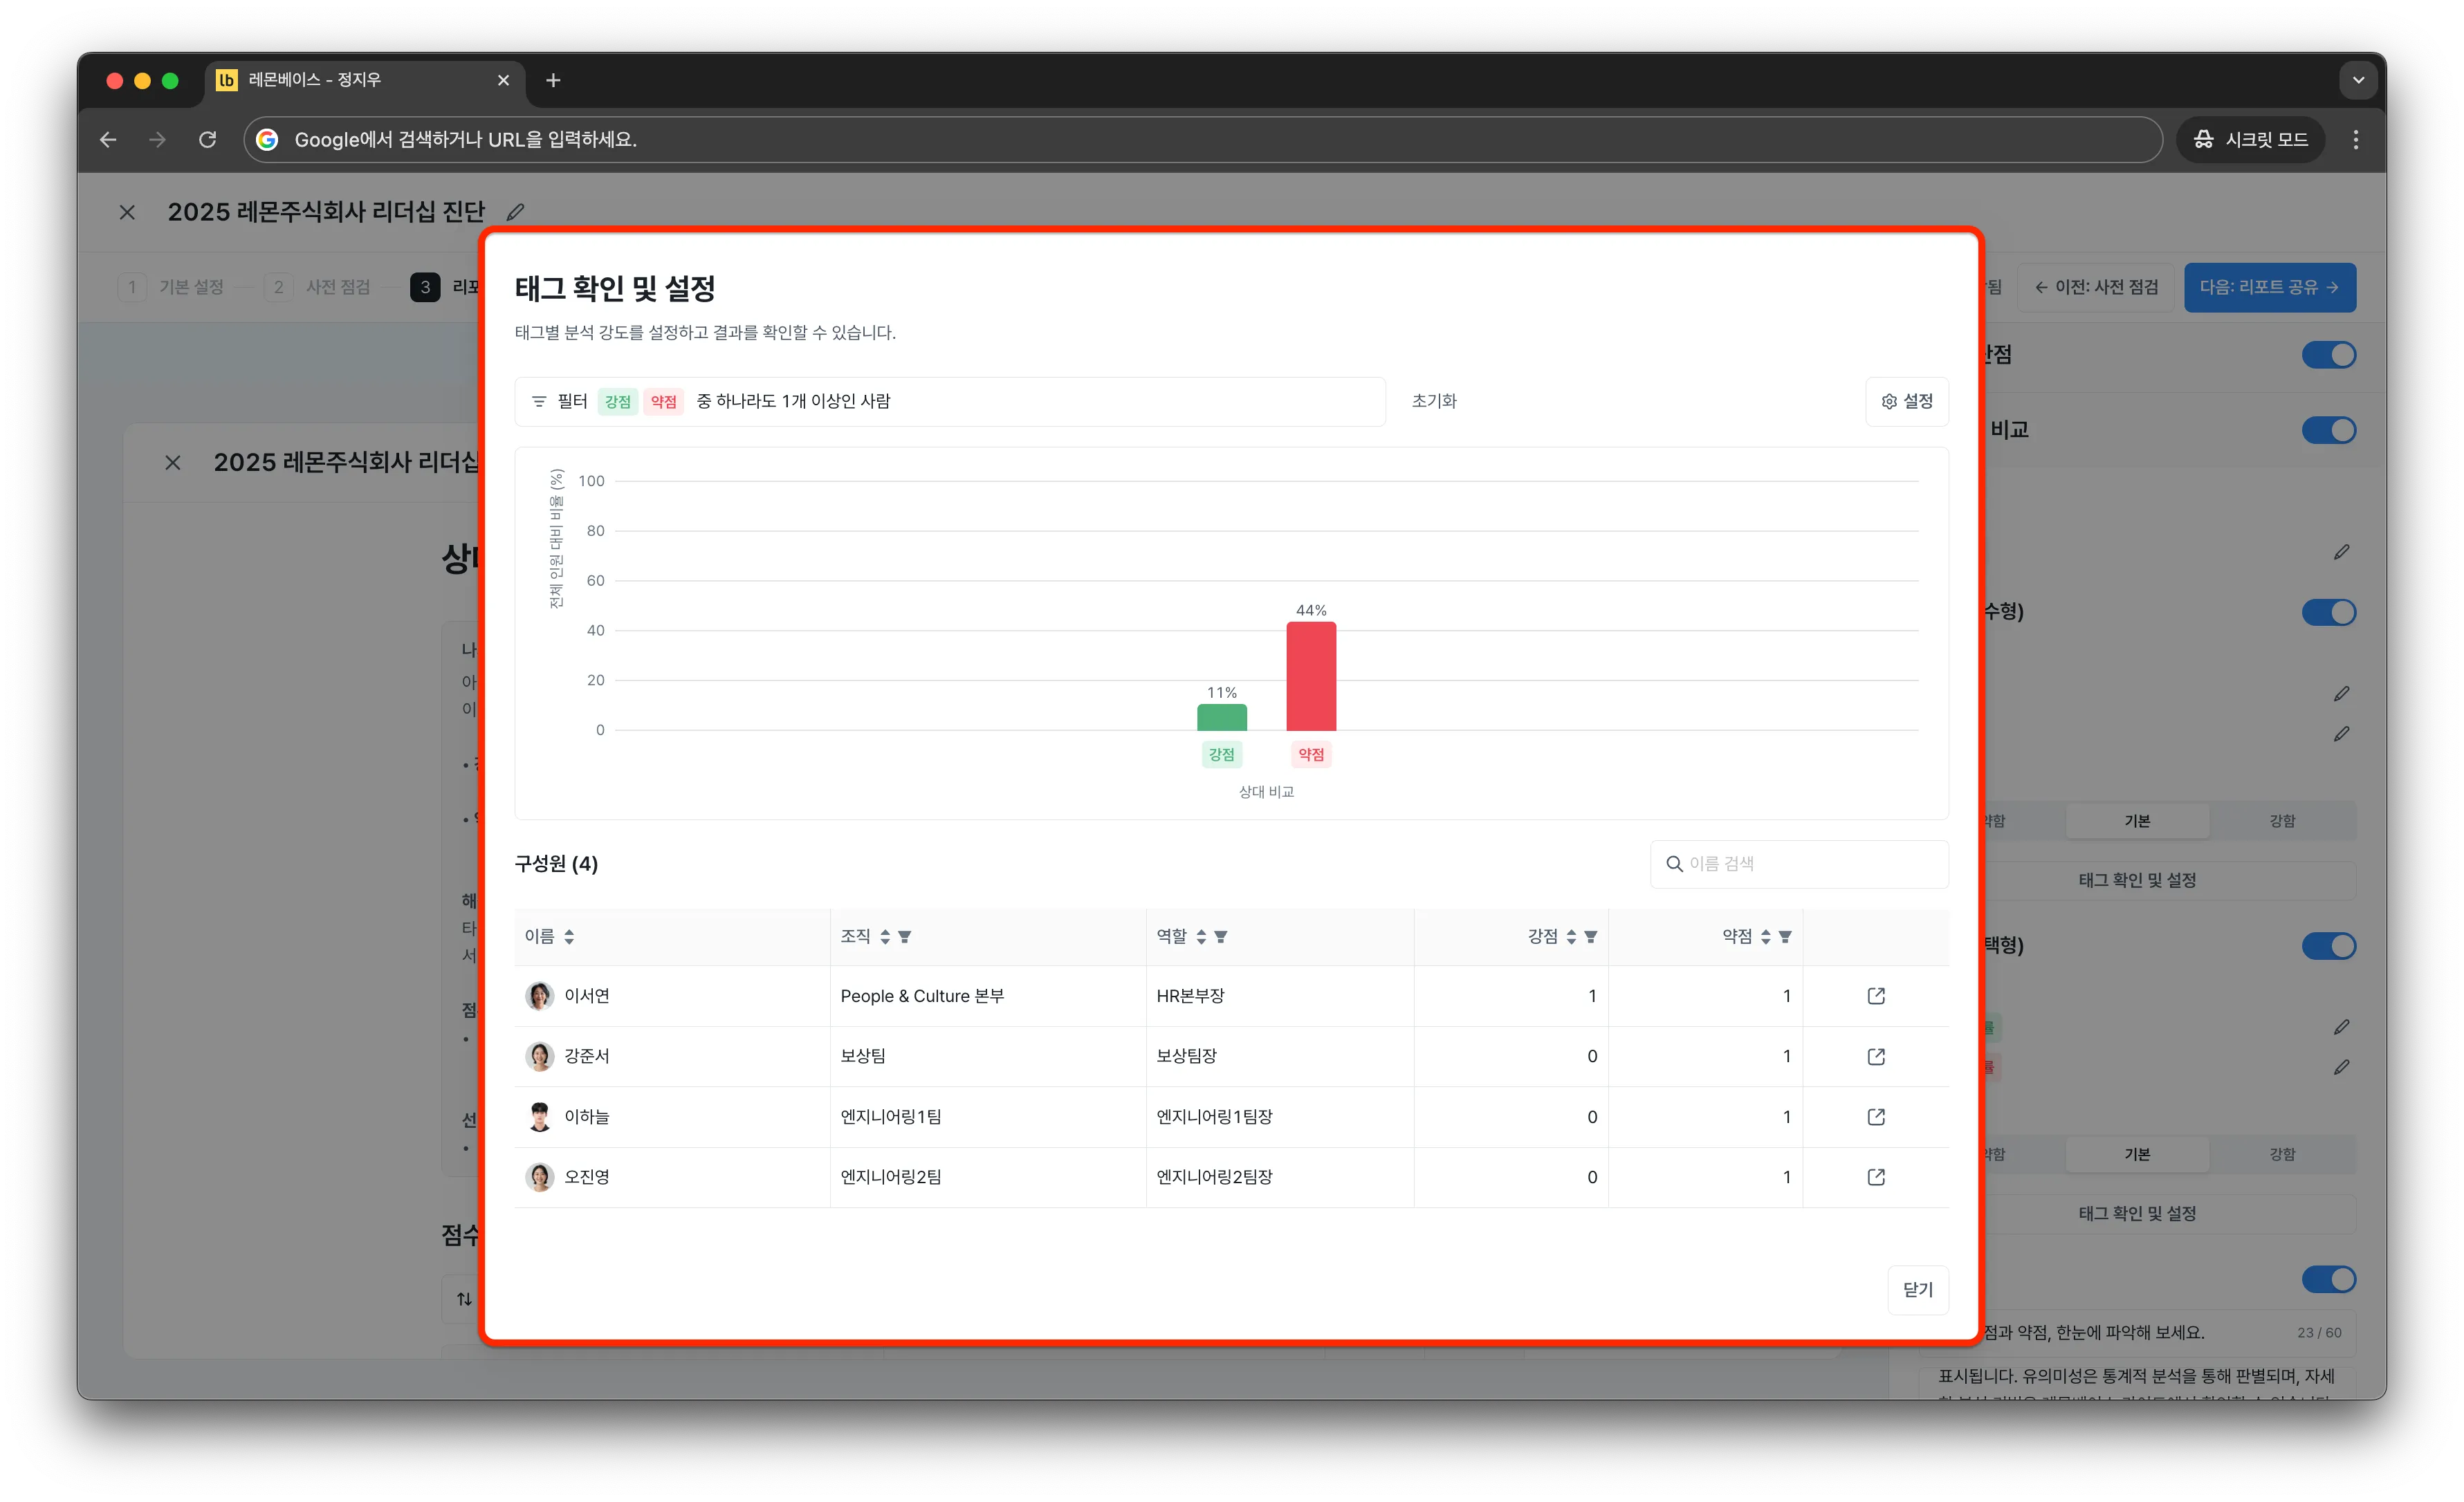Toggle the 택형) section switch
This screenshot has width=2464, height=1502.
click(2328, 946)
